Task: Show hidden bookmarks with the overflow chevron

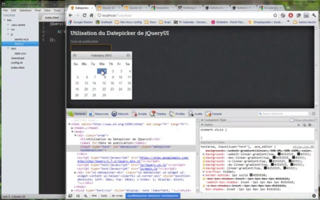Action: tap(288, 22)
